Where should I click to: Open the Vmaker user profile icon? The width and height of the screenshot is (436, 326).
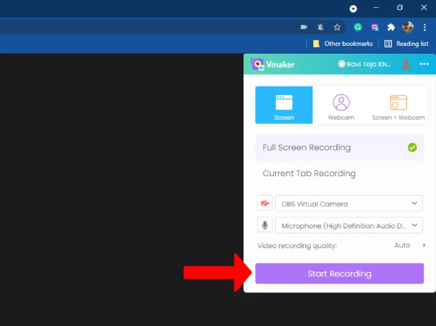(x=406, y=64)
